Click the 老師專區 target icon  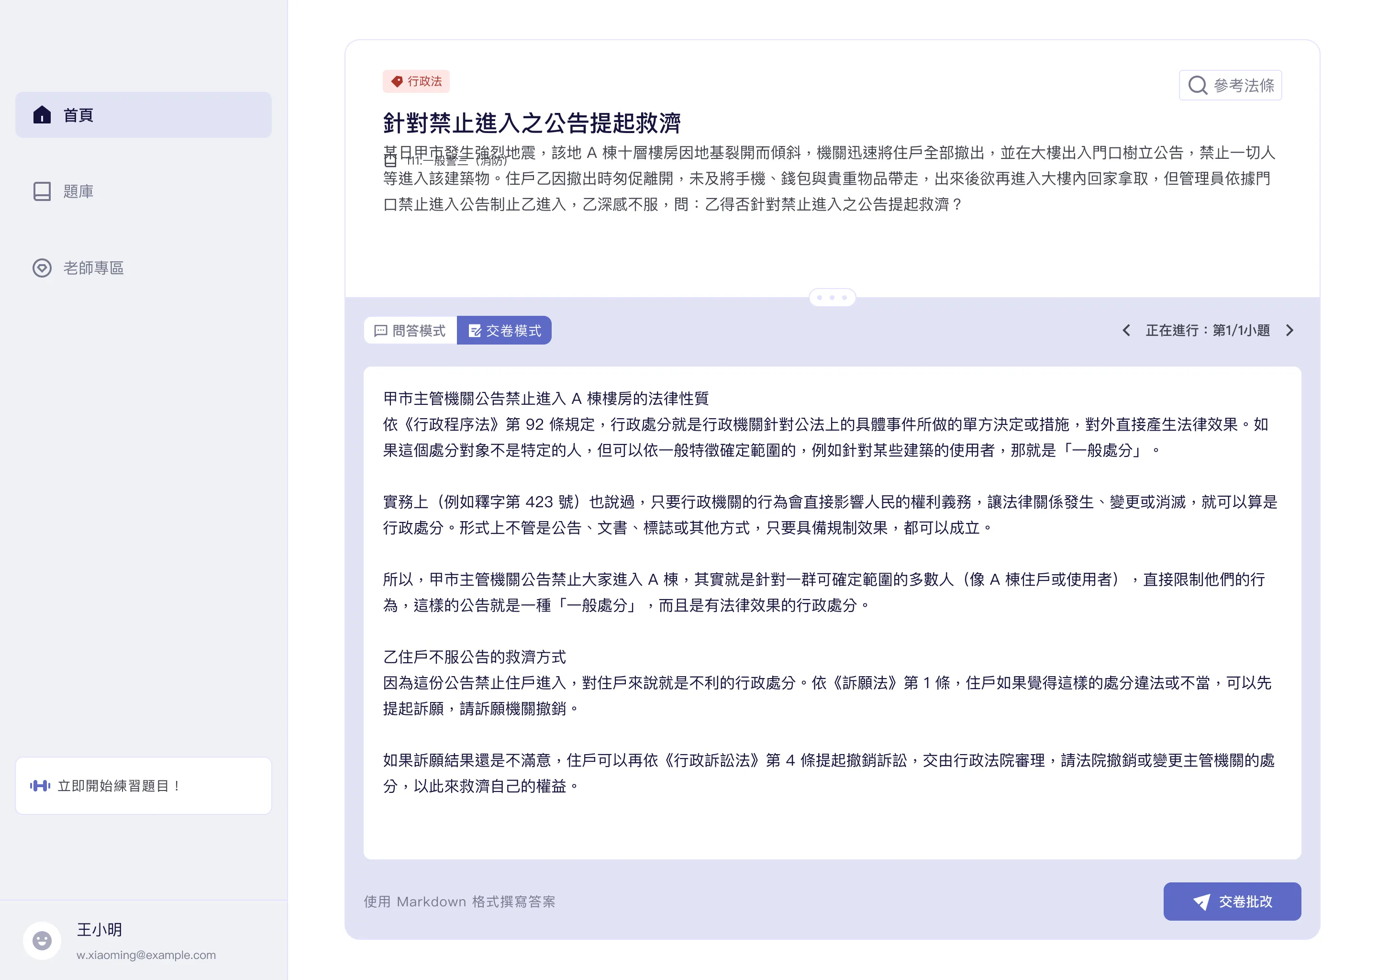tap(42, 268)
